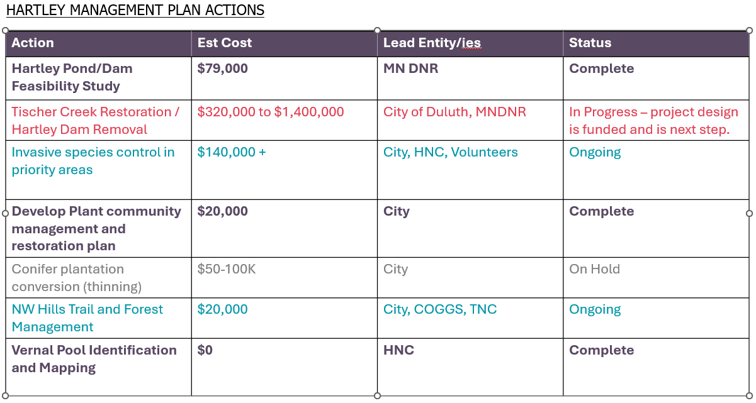Image resolution: width=756 pixels, height=403 pixels.
Task: Click the top-center table resize handle
Action: pos(378,30)
